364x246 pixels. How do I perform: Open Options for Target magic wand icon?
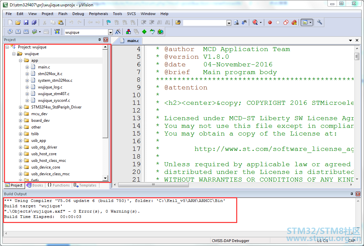coord(118,32)
